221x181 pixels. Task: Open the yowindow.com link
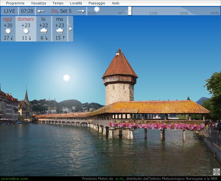[x=14, y=179]
